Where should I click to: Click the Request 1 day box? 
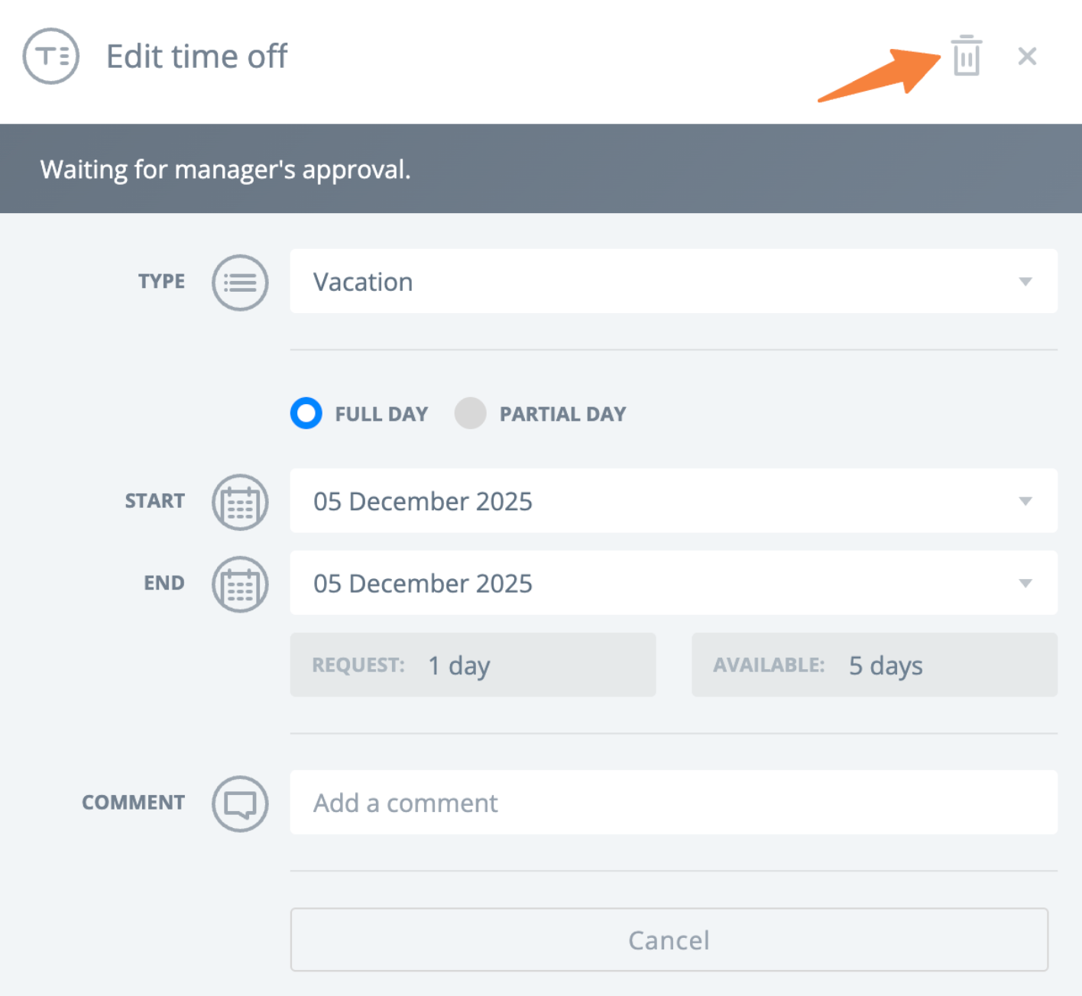tap(472, 665)
